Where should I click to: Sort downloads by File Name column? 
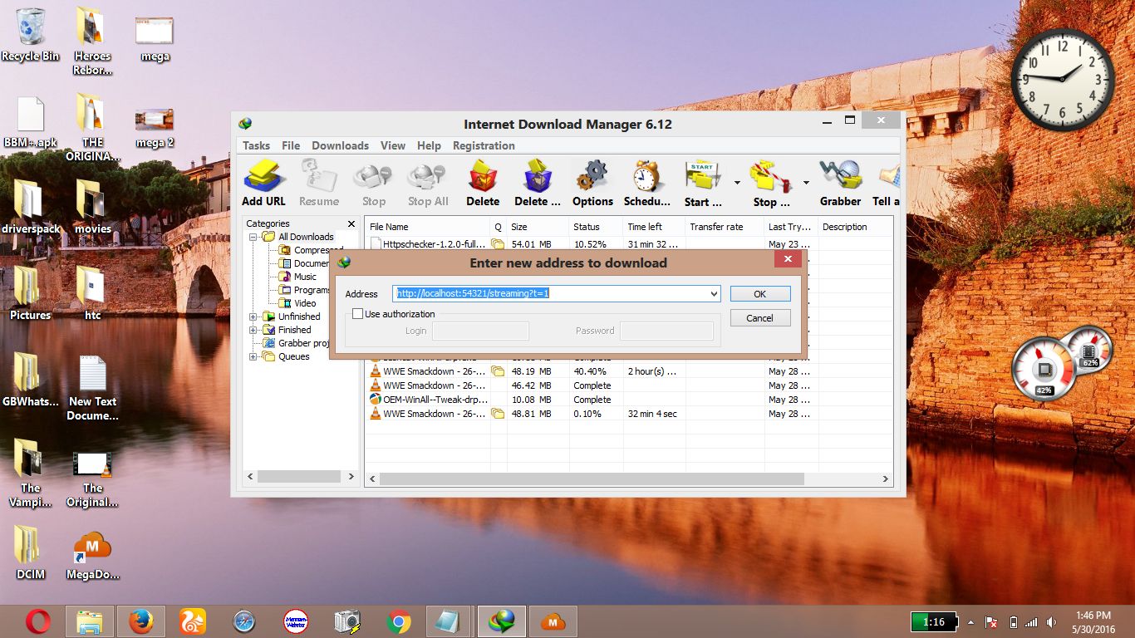coord(428,227)
